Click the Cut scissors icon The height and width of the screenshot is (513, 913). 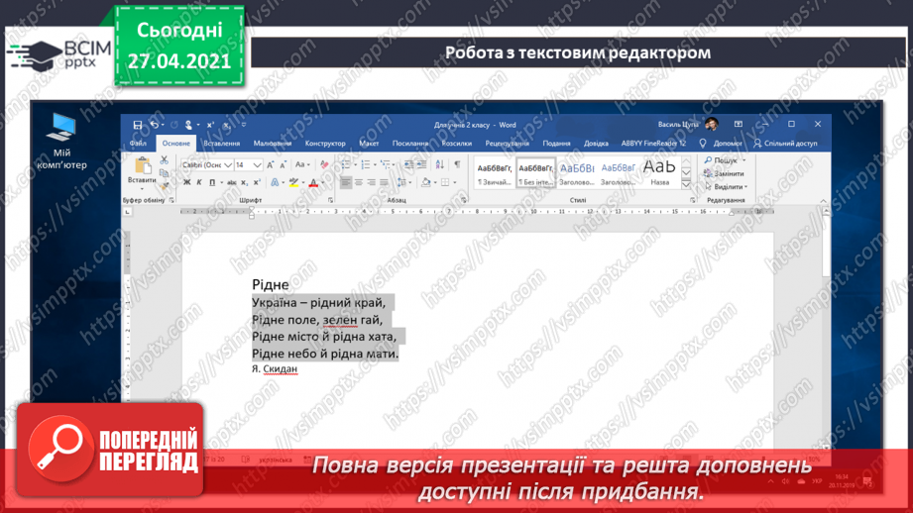pyautogui.click(x=165, y=160)
